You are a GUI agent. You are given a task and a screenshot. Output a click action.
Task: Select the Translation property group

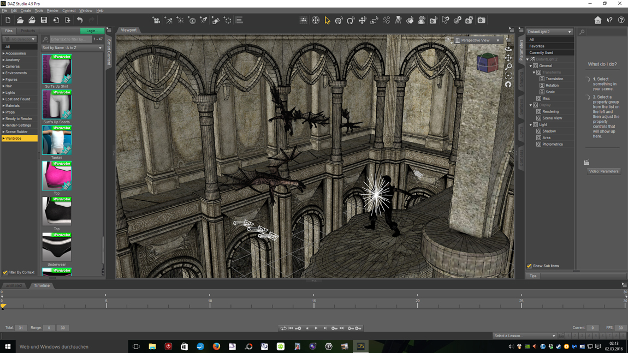tap(554, 79)
